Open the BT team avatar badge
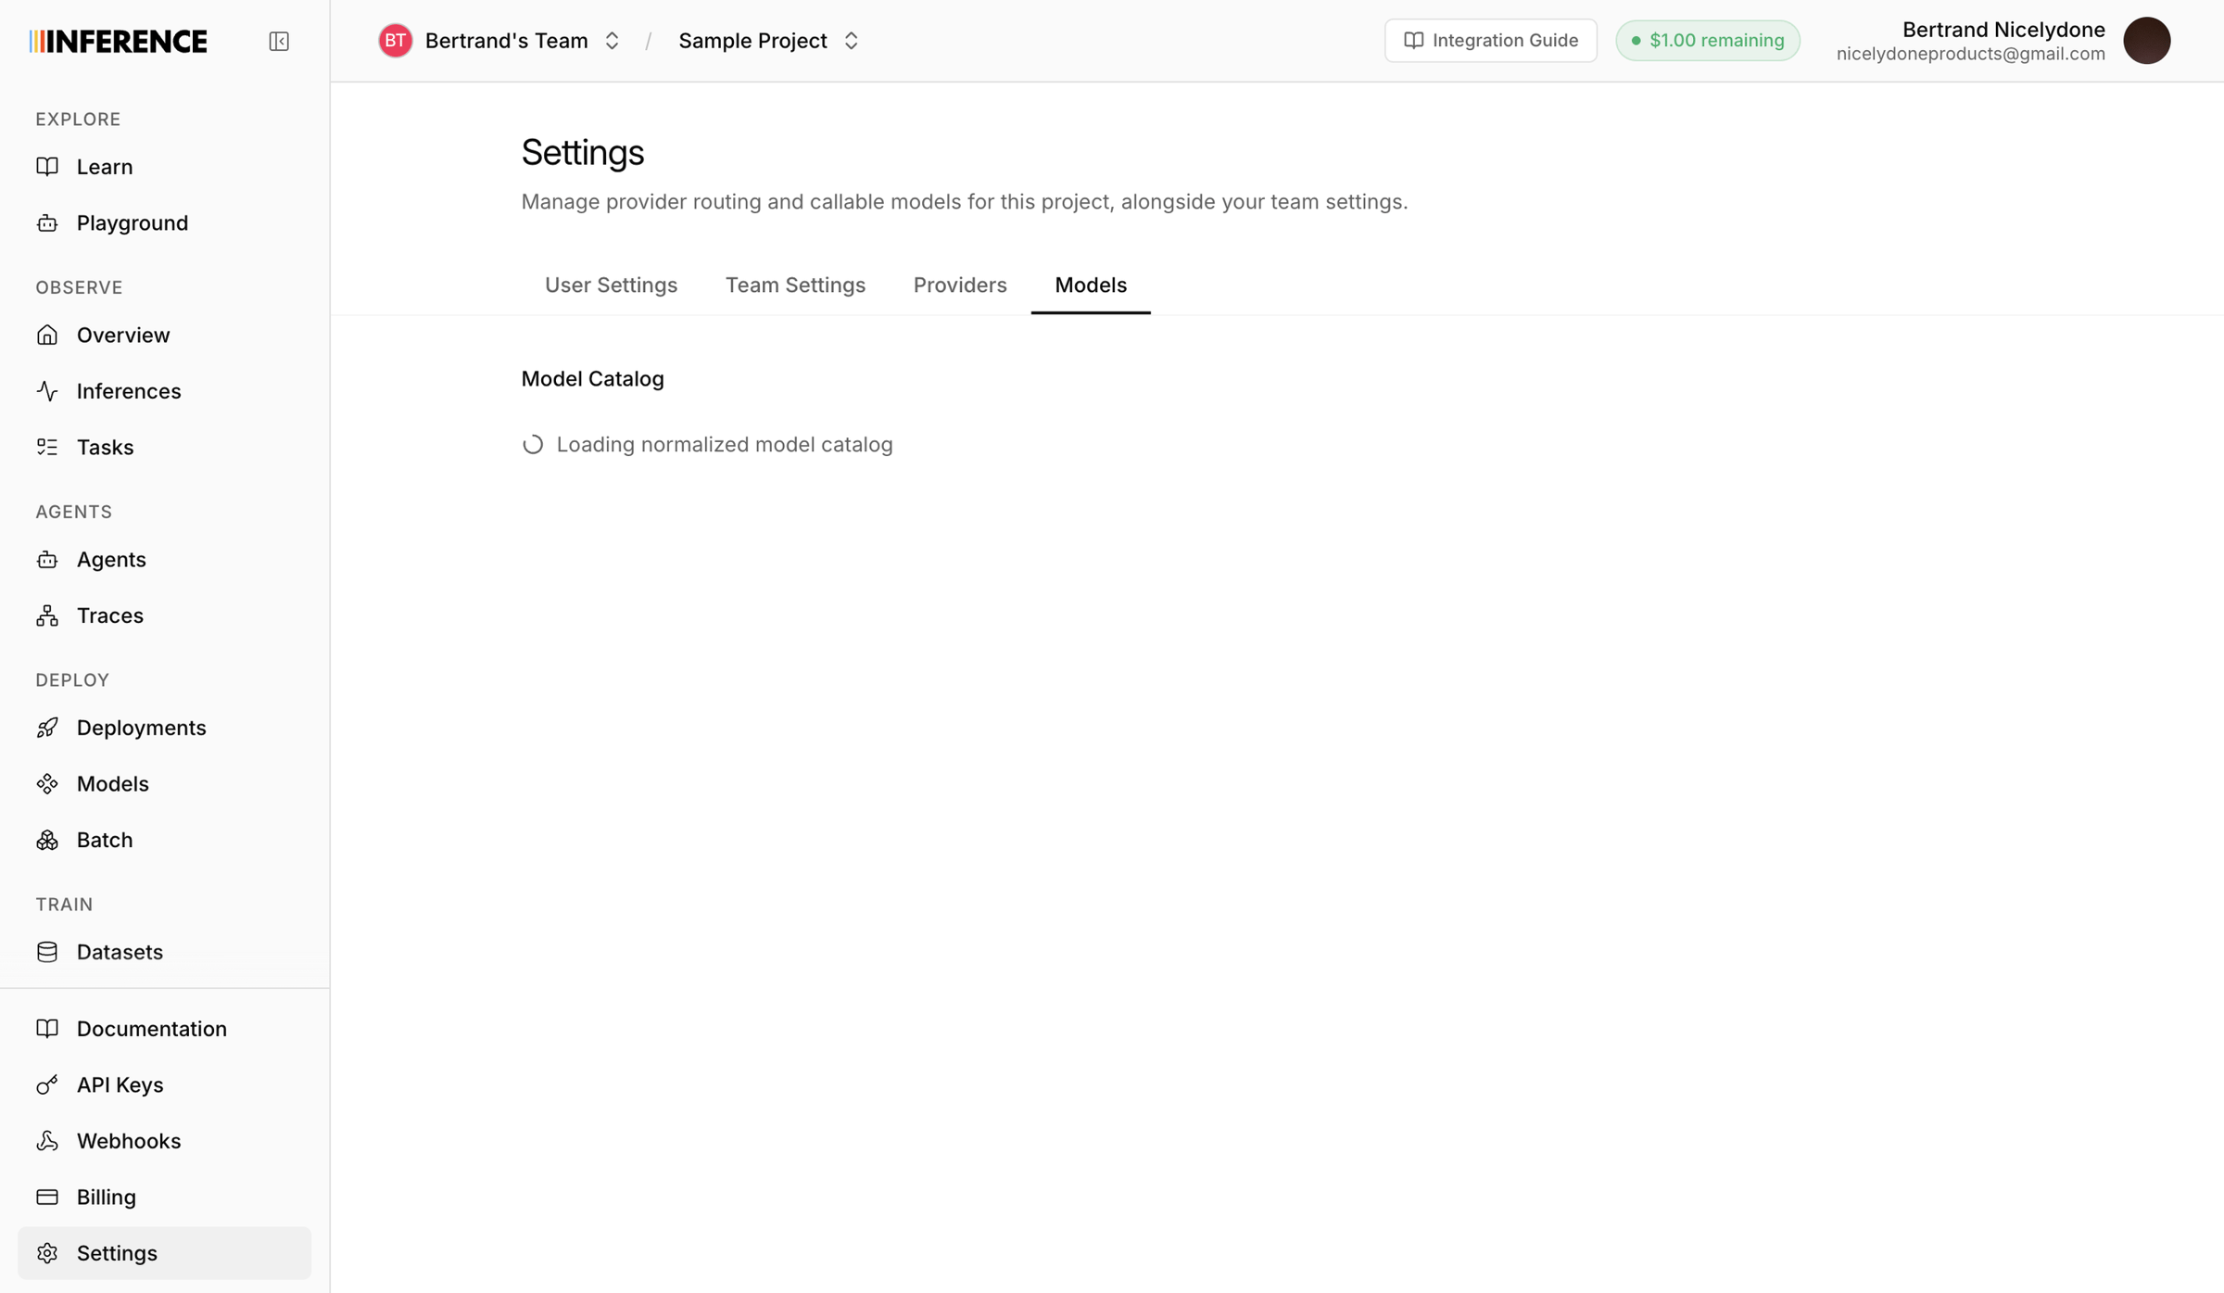Viewport: 2224px width, 1293px height. pos(396,41)
